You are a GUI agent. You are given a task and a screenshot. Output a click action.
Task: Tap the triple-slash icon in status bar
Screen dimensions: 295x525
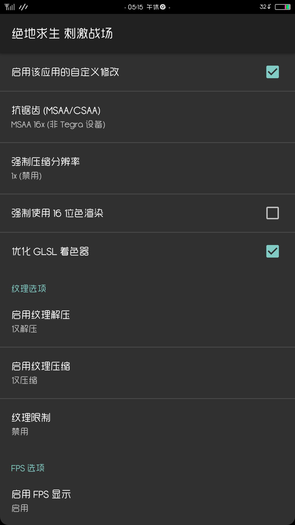(23, 7)
